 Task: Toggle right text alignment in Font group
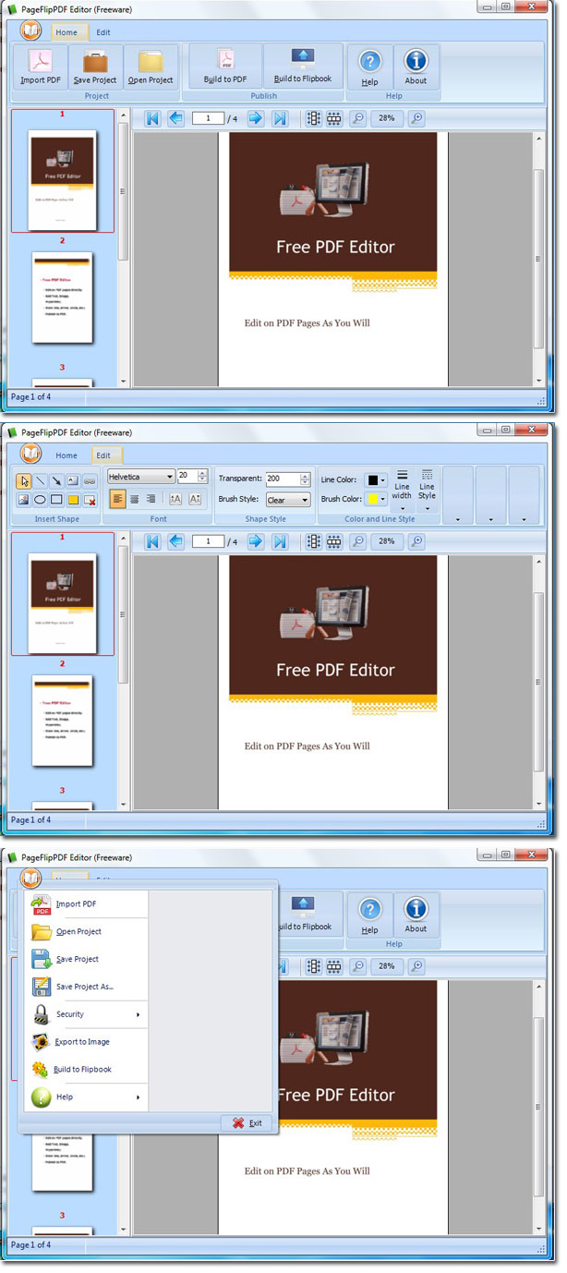(x=151, y=499)
